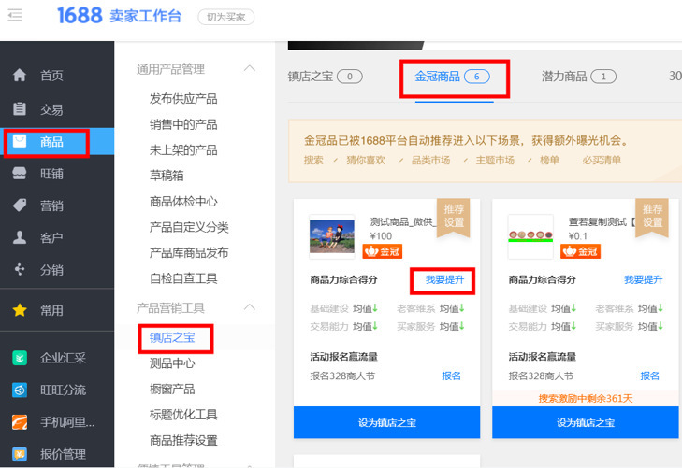682x468 pixels.
Task: Click 报名 on the 萱若复制测试 card
Action: tap(649, 376)
